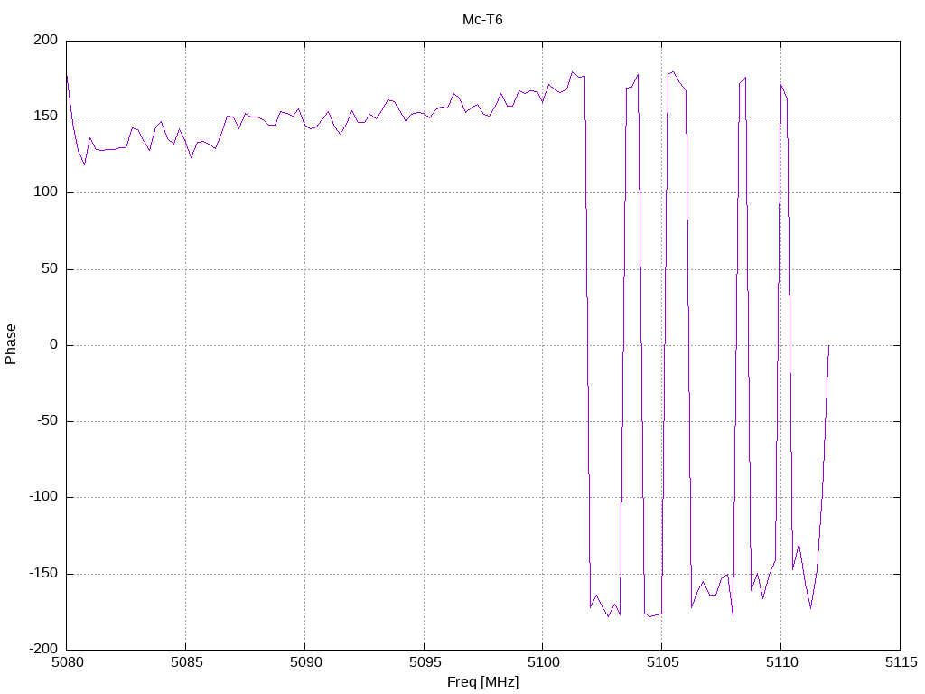
Task: Click the y-axis tick label 0
Action: (53, 344)
